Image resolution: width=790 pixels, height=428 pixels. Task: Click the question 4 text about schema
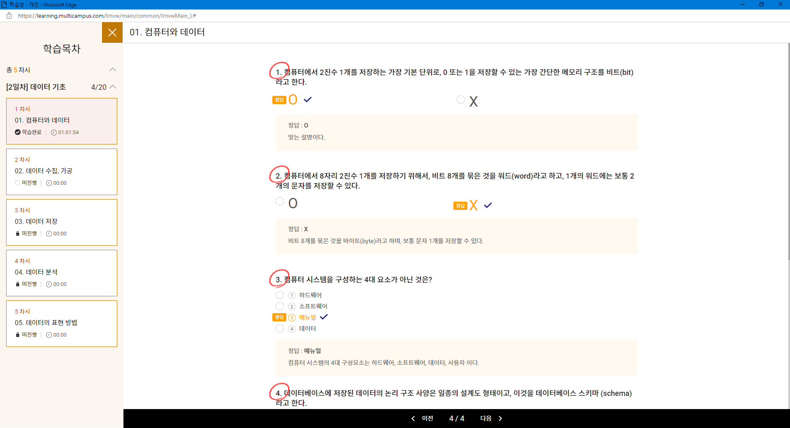[x=454, y=398]
